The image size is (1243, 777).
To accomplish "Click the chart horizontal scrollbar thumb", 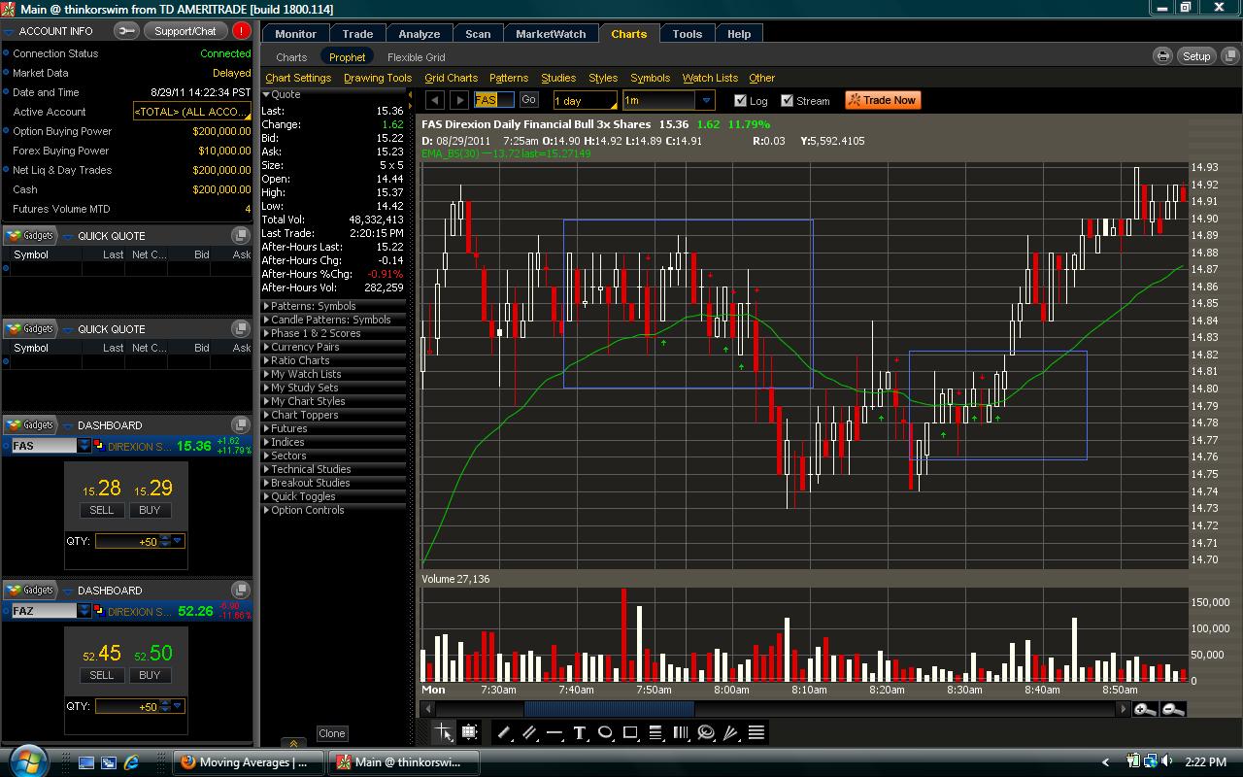I will click(609, 709).
